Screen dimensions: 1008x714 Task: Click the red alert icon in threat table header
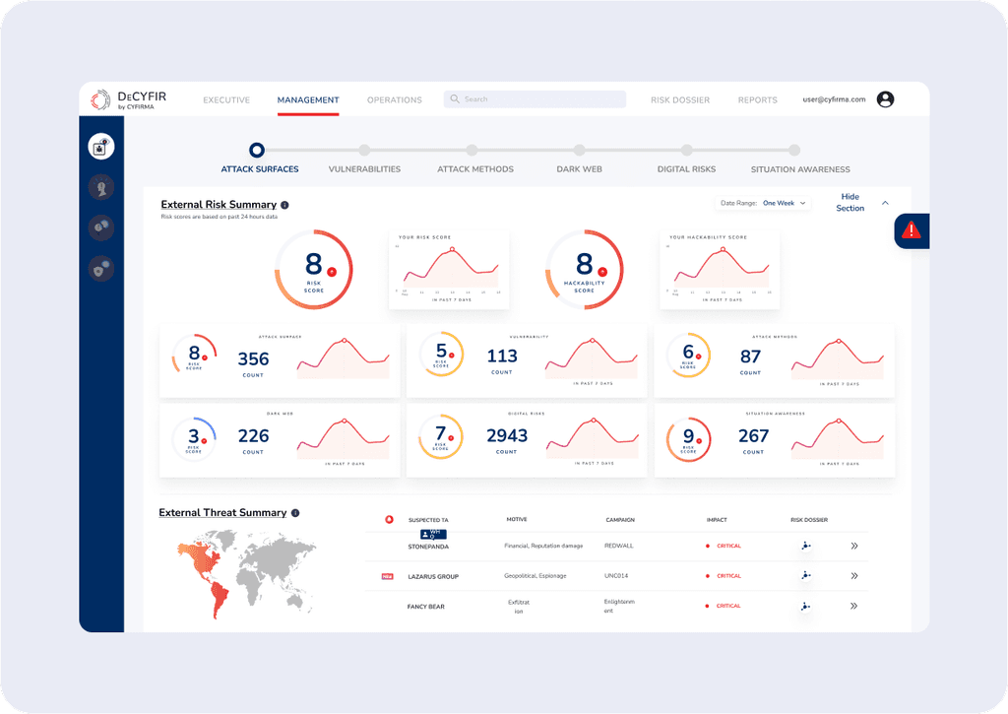389,519
